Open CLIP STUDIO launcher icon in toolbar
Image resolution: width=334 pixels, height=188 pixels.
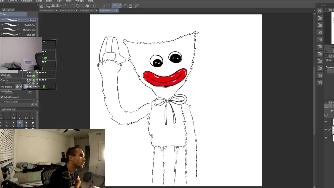41,6
